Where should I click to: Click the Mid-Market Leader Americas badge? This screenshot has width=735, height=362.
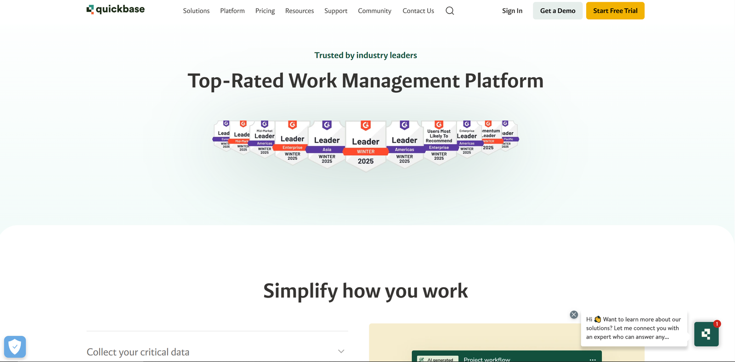coord(265,140)
